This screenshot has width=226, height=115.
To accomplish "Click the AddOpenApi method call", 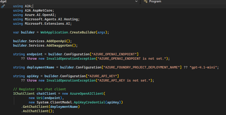I will [59, 41].
